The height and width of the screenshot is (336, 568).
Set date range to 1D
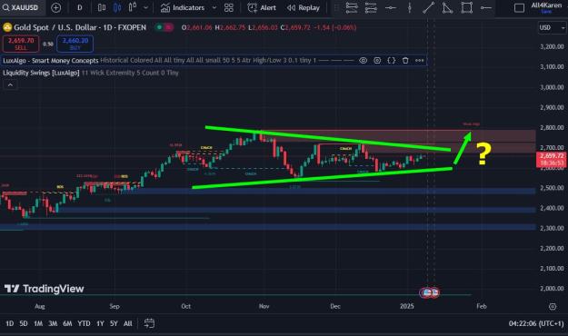(x=9, y=323)
